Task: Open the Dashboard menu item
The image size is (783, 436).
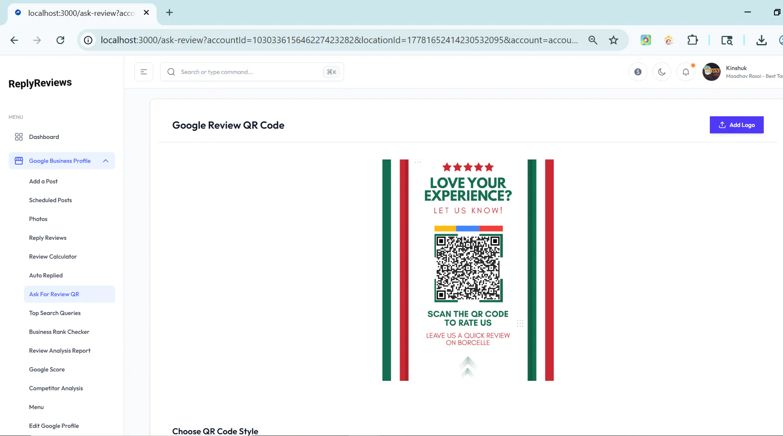Action: pos(62,137)
